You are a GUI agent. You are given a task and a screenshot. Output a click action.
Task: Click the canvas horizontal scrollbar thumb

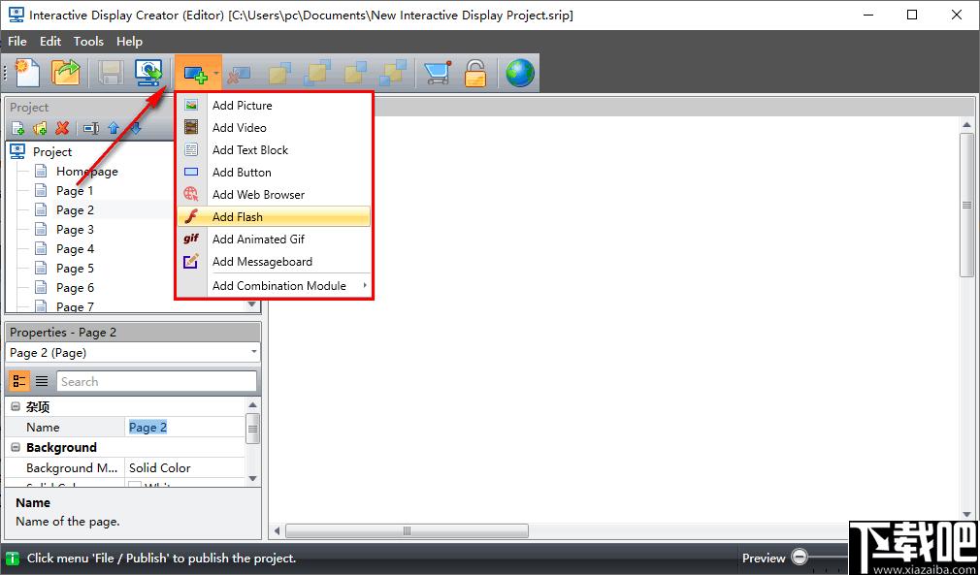tap(407, 531)
